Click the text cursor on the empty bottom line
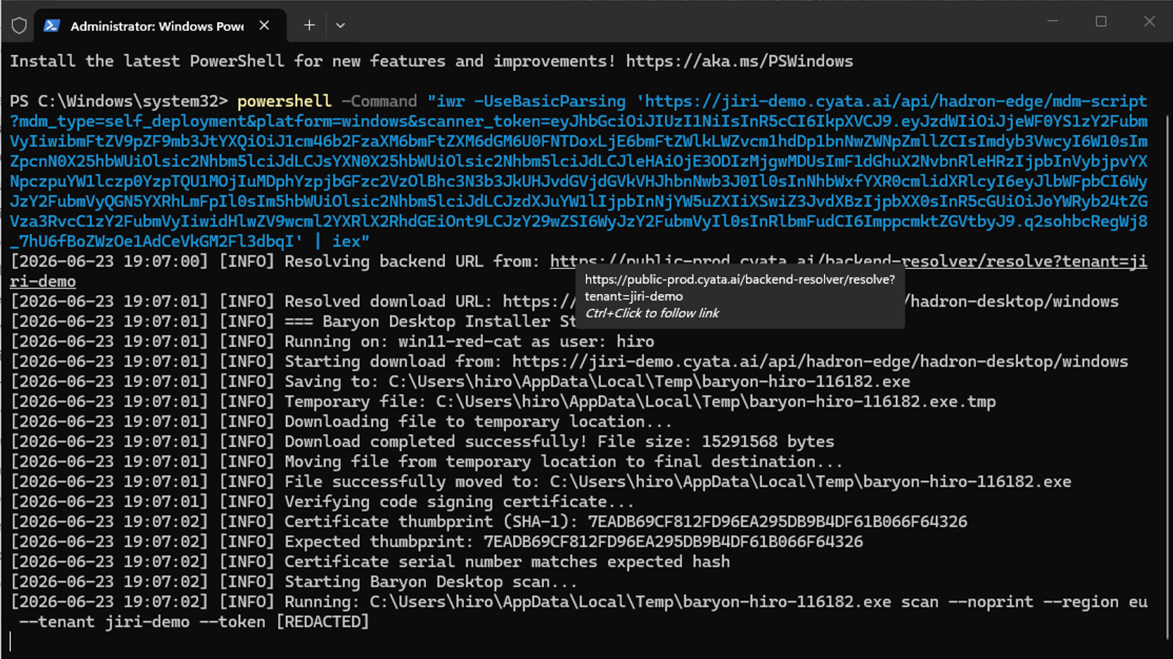 [x=11, y=642]
